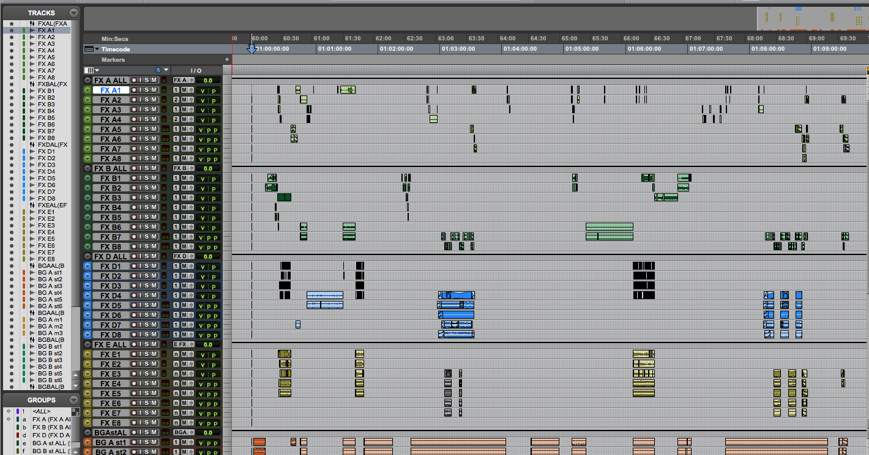Click the I / O column header
The image size is (869, 455).
coord(196,70)
